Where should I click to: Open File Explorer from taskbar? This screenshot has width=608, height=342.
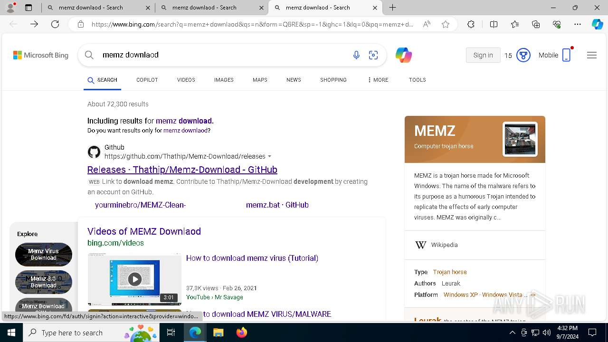[218, 332]
